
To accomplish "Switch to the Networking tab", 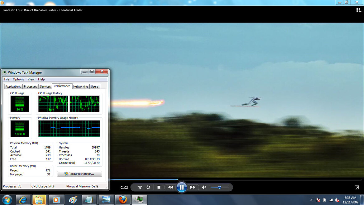I will coord(81,86).
